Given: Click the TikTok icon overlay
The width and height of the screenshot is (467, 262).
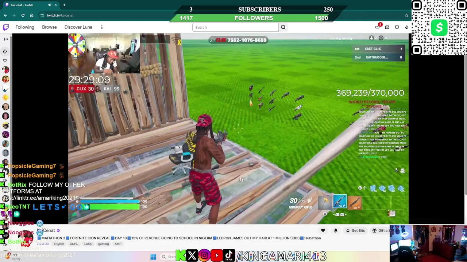Looking at the screenshot, I should coord(229,256).
